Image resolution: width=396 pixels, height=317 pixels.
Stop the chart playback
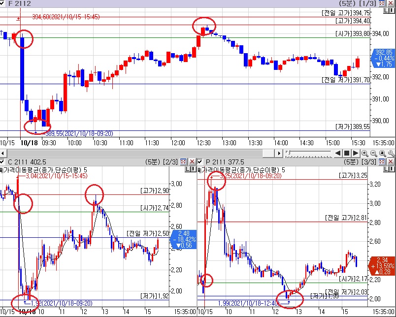(x=347, y=153)
